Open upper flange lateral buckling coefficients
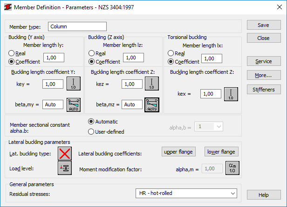287x207 pixels. (178, 152)
